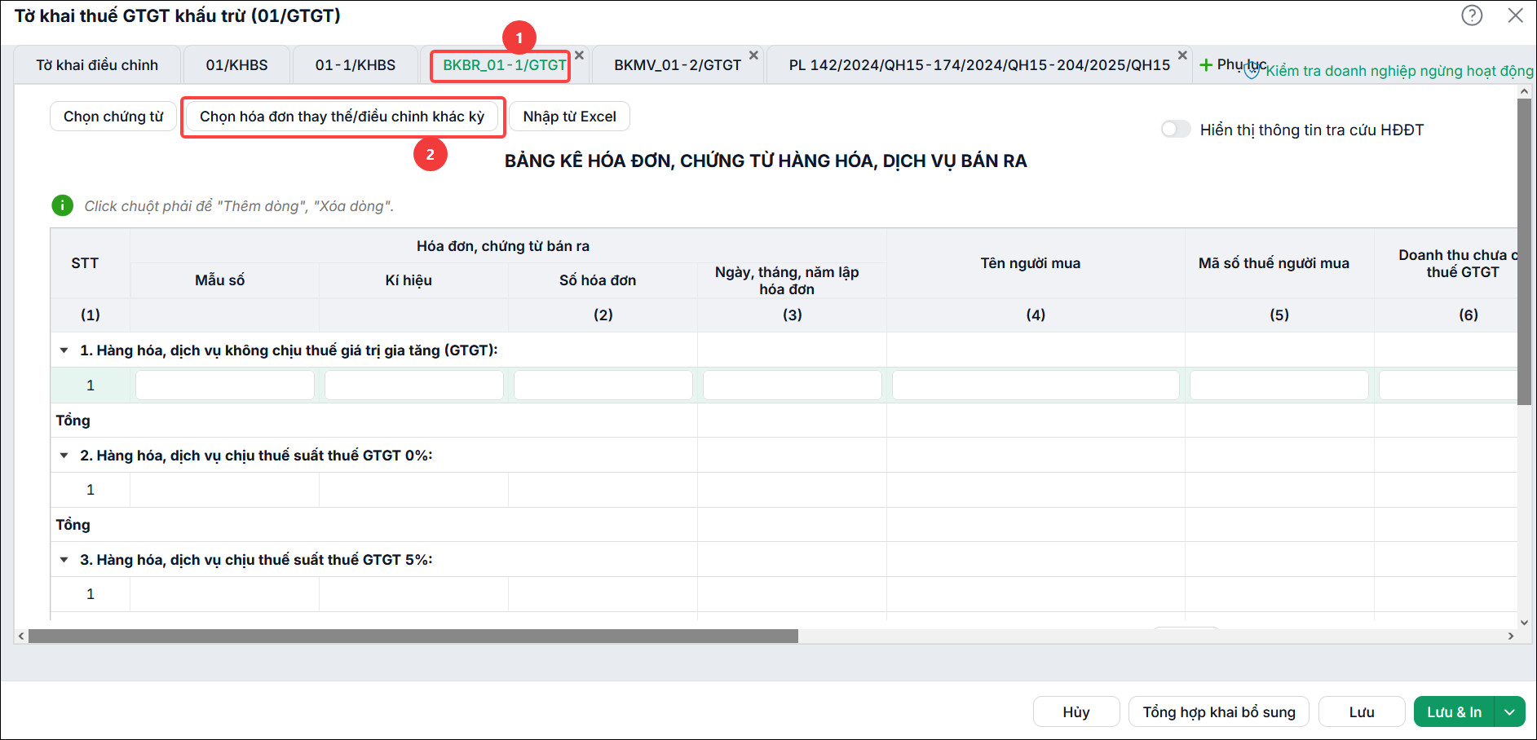This screenshot has height=740, width=1537.
Task: Click the Số hóa đơn field in section 1 row
Action: click(603, 385)
